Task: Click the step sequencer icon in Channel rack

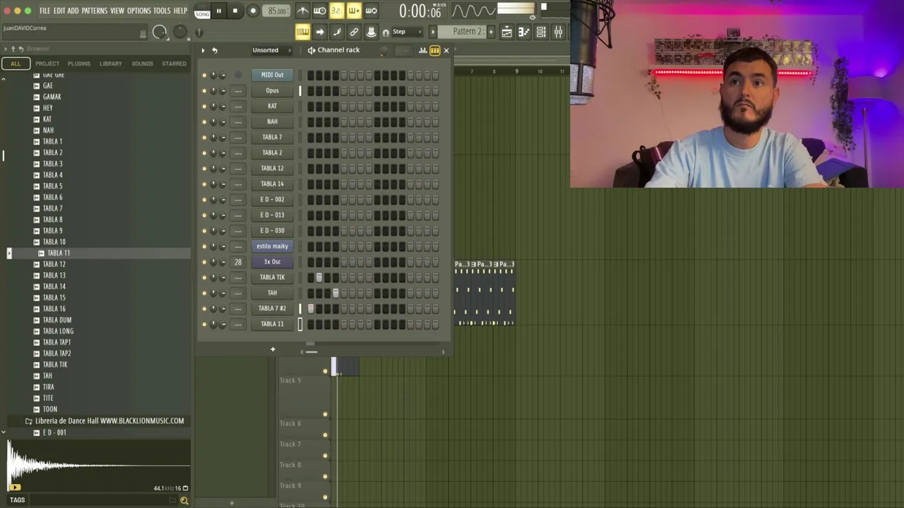Action: point(435,50)
